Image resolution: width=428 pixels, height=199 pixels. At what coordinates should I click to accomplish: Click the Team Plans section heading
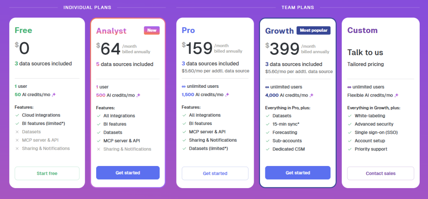(298, 8)
